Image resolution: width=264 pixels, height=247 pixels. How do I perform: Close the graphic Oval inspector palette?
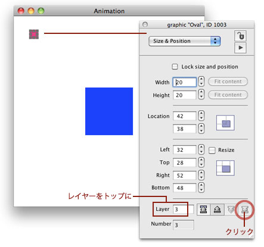(x=145, y=24)
